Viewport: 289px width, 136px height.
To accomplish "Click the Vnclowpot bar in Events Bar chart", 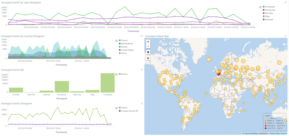I will [108, 83].
